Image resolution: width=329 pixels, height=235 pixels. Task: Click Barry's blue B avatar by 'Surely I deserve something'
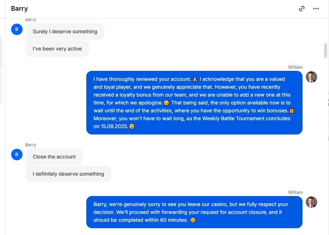[17, 29]
